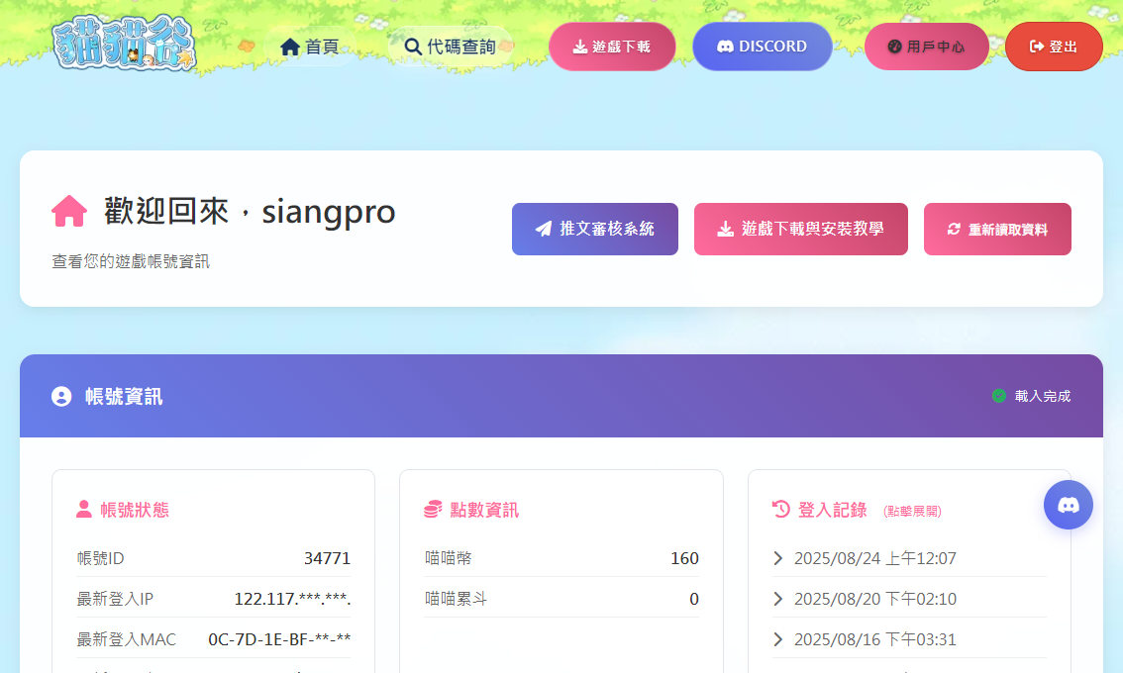Open the floating Discord chat bubble
The image size is (1123, 673).
click(1068, 505)
